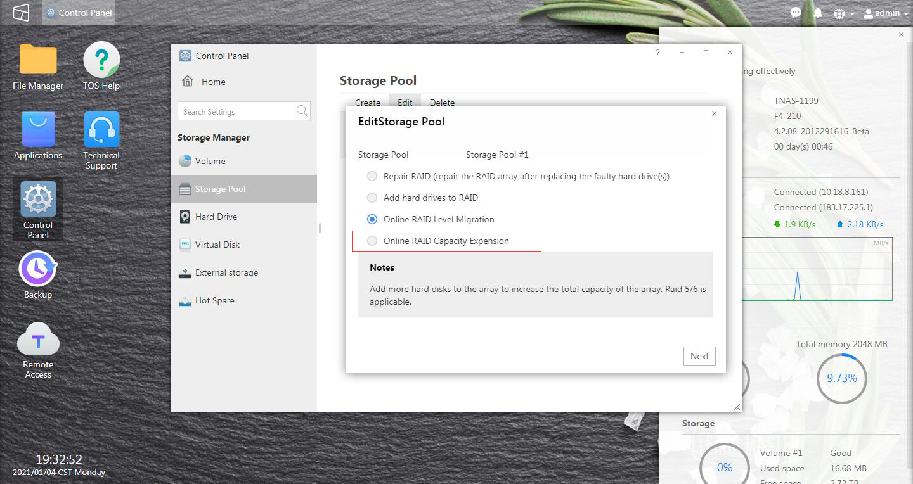Viewport: 913px width, 484px height.
Task: Open External storage section
Action: 244,272
